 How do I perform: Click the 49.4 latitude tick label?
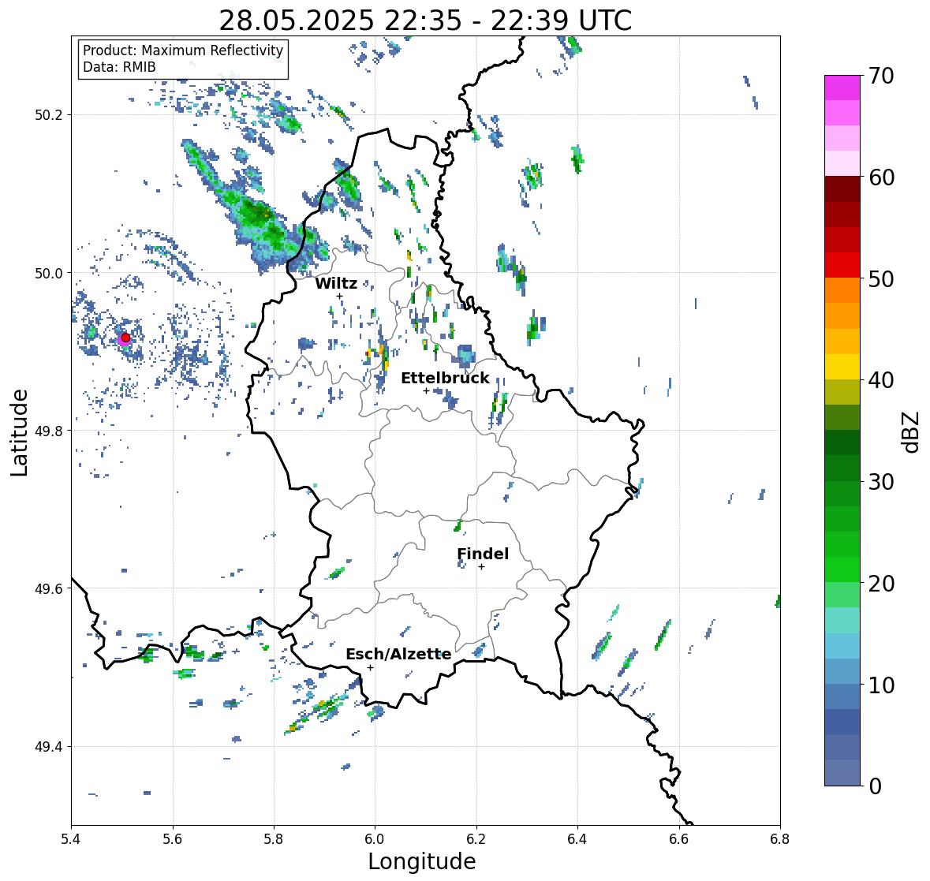click(49, 747)
